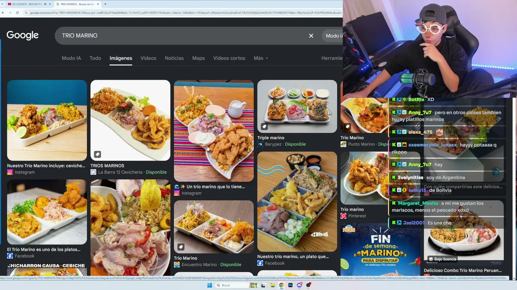The height and width of the screenshot is (290, 517).
Task: Click the 'Un trío marino que lo tiene' caption
Action: coord(210,186)
